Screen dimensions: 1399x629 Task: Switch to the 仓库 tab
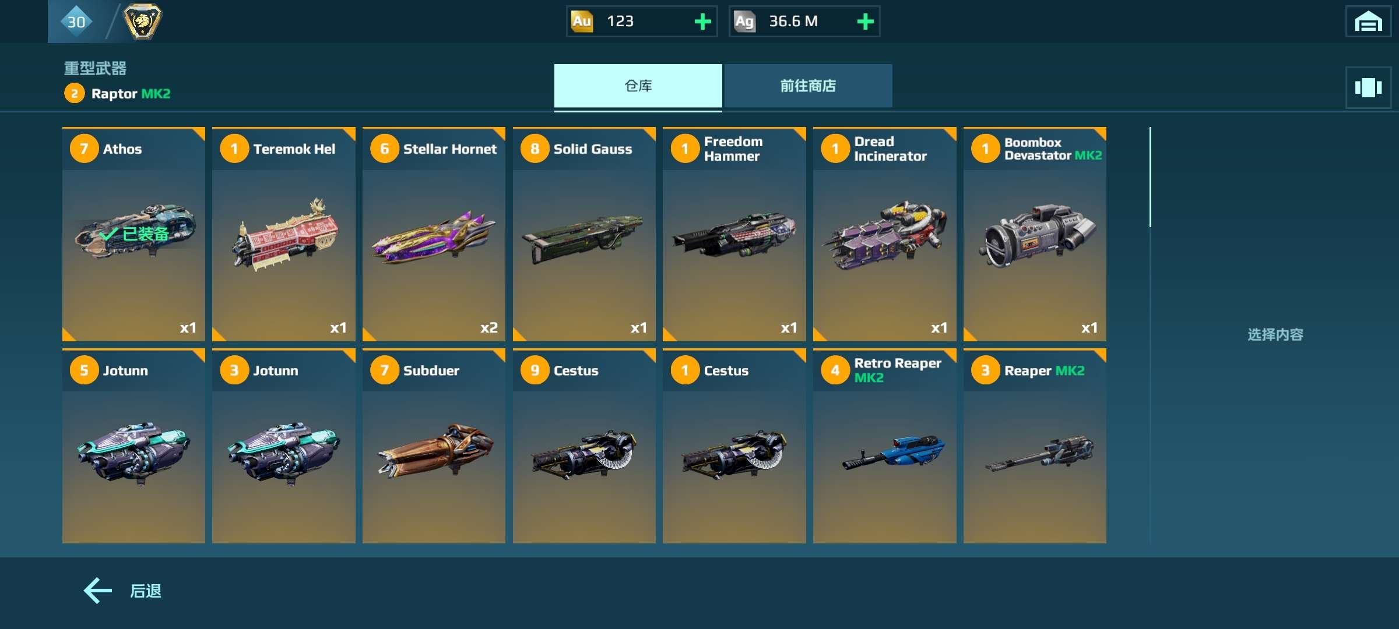(638, 86)
